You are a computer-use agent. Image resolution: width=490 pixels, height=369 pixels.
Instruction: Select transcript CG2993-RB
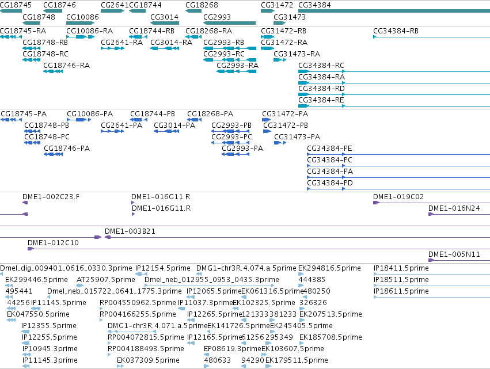click(224, 42)
